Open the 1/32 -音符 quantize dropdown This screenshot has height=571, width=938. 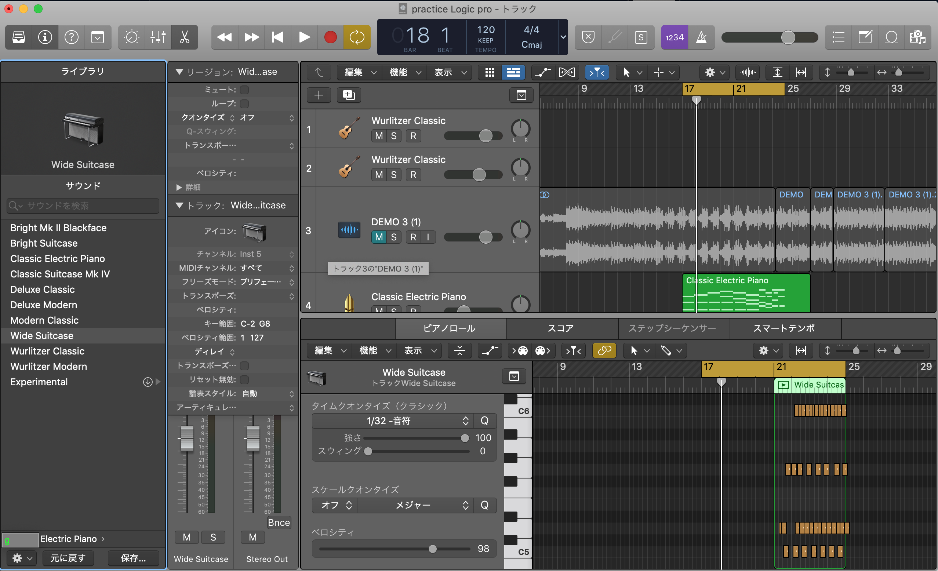(x=392, y=421)
